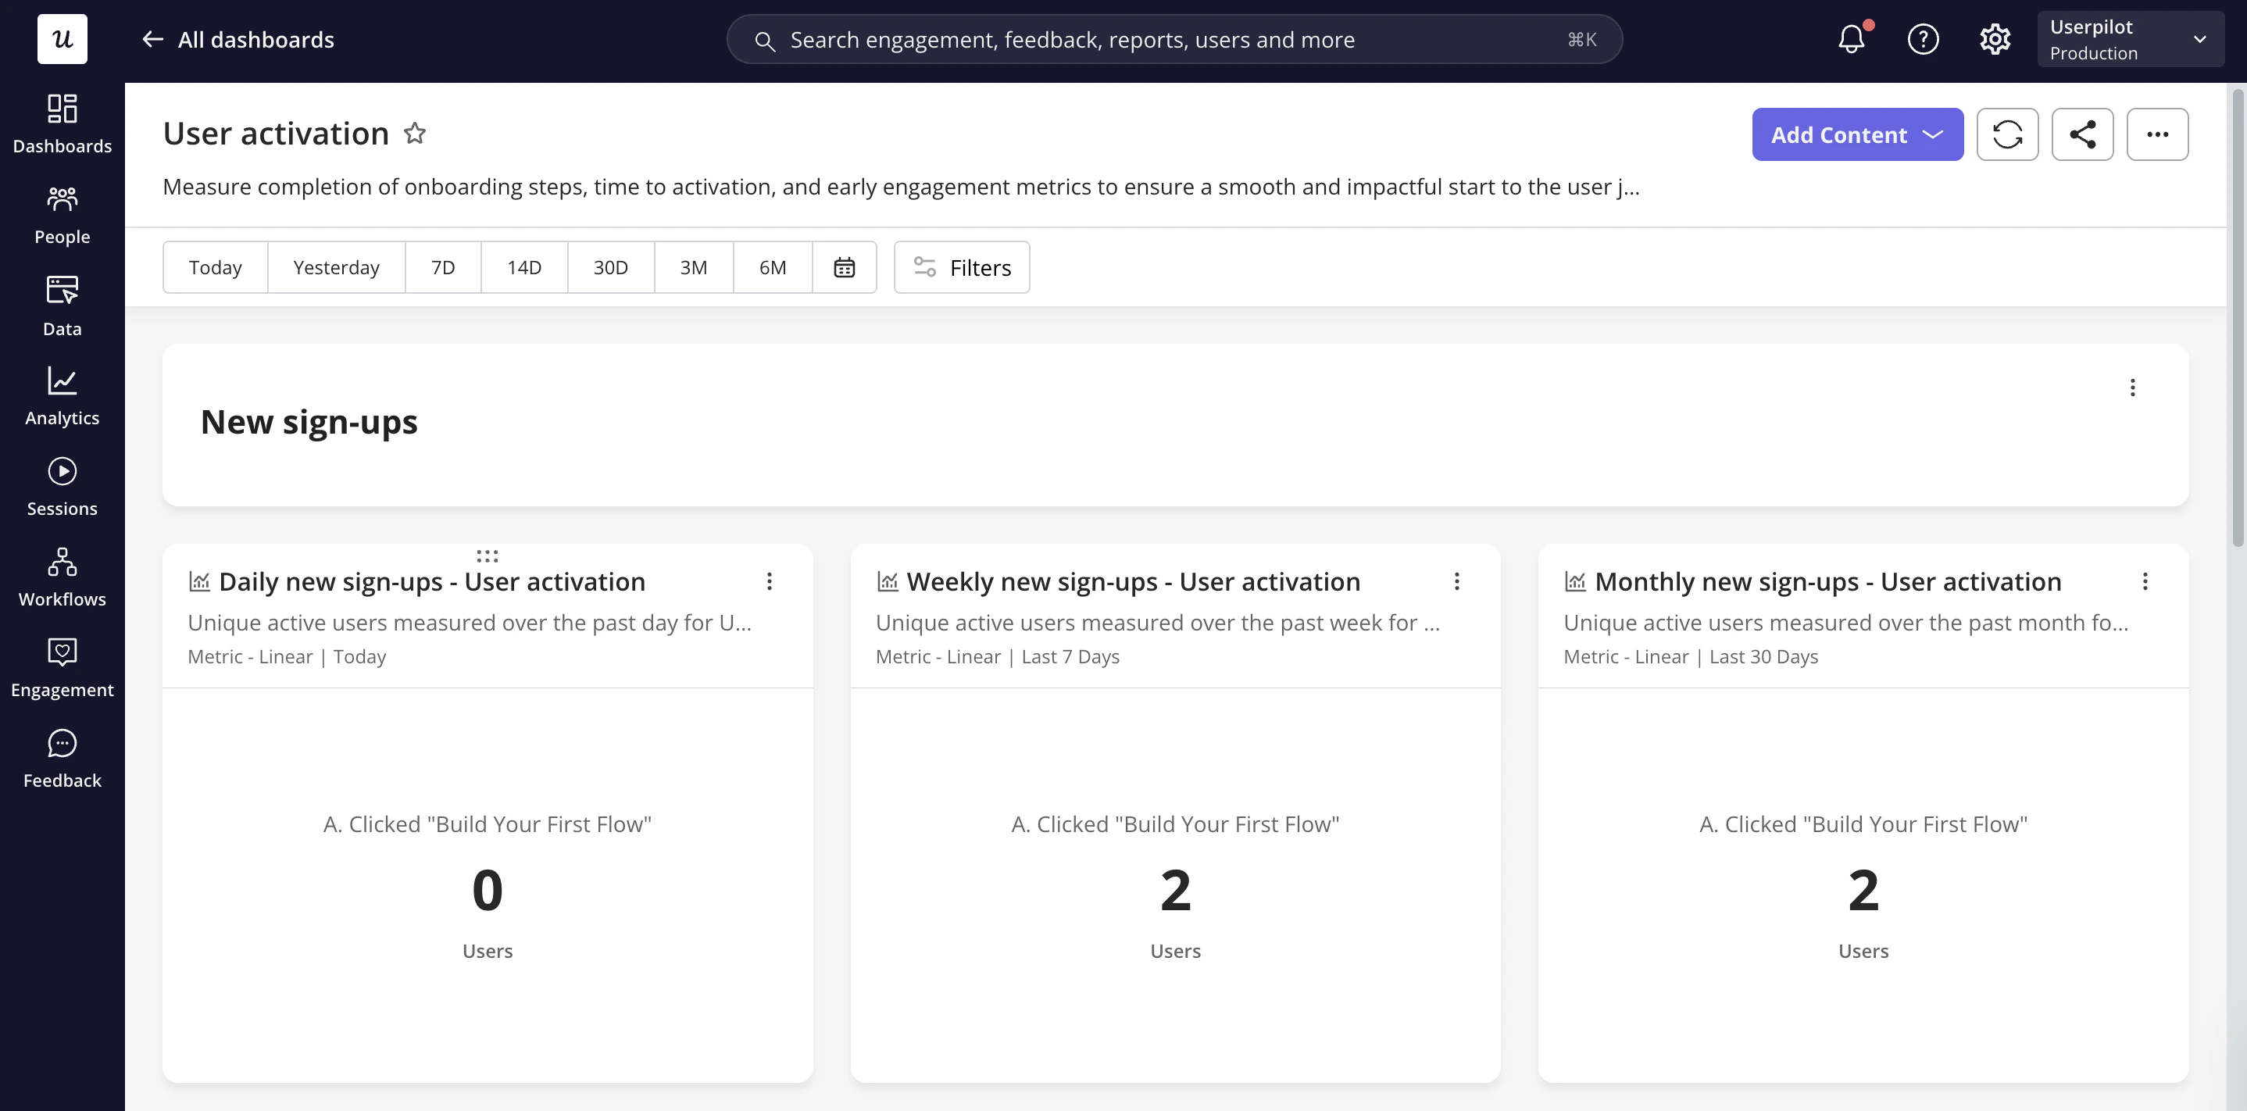2247x1111 pixels.
Task: Expand the Userpilot Production environment switcher
Action: tap(2130, 39)
